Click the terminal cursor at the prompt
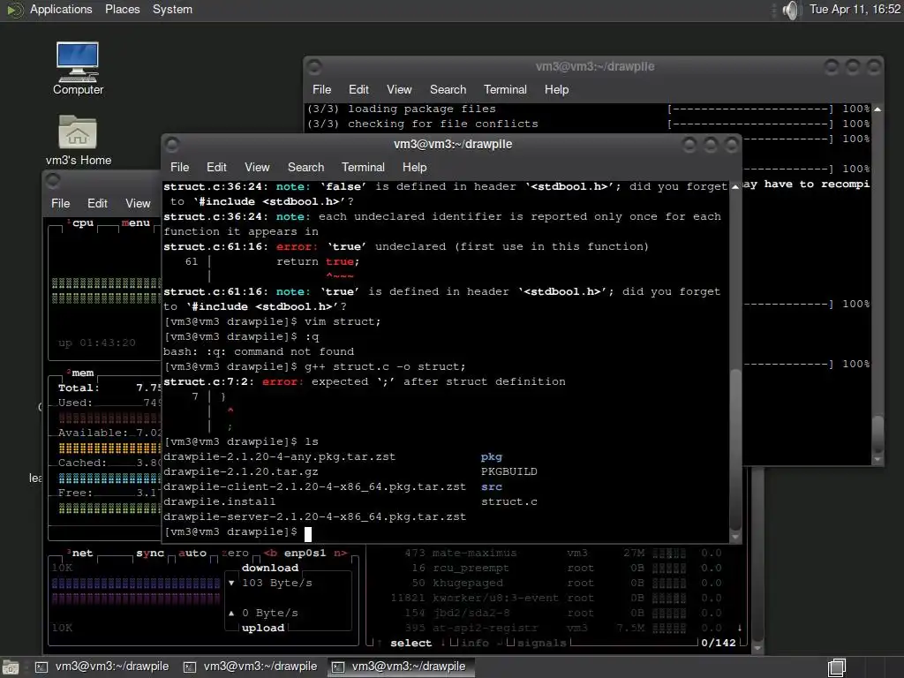The width and height of the screenshot is (904, 678). click(x=308, y=534)
